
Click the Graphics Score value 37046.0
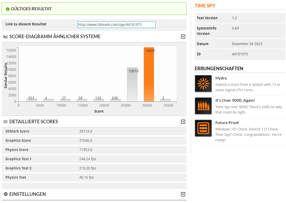[x=86, y=140]
